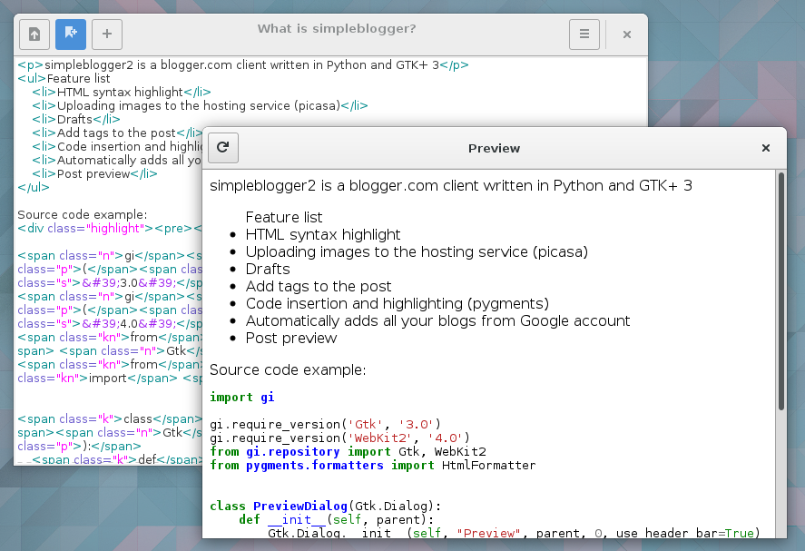The width and height of the screenshot is (805, 551).
Task: Click the Preview window vertical scrollbar
Action: 781,291
